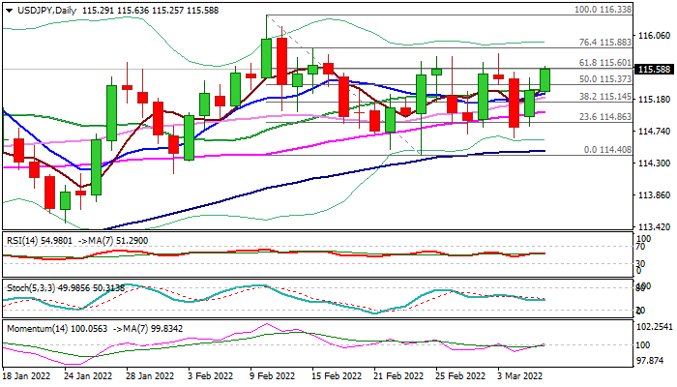Click the 9 Feb 2022 date label
The image size is (677, 387).
click(274, 376)
